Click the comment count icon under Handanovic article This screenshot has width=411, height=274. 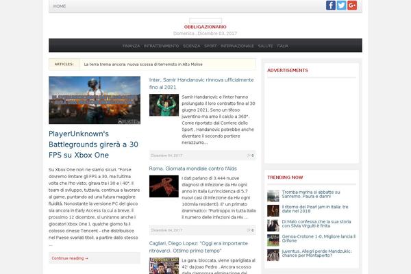pos(249,155)
